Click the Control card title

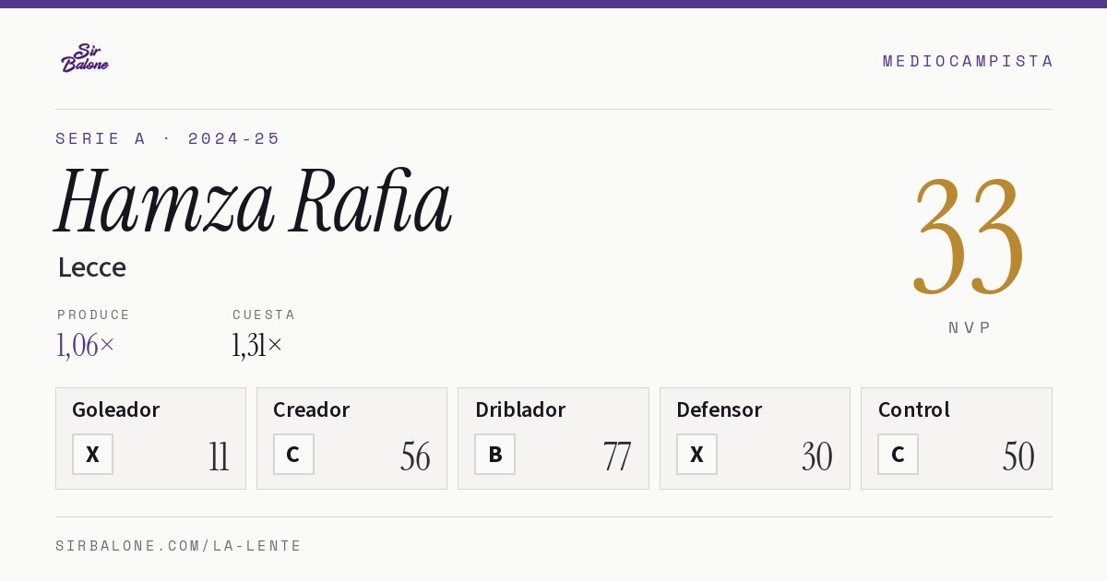[914, 409]
